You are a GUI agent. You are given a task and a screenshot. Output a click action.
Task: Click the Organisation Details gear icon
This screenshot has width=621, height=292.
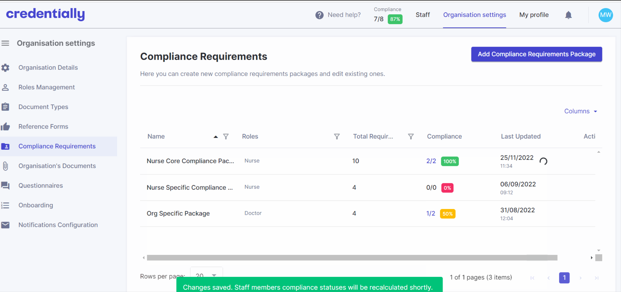[5, 68]
